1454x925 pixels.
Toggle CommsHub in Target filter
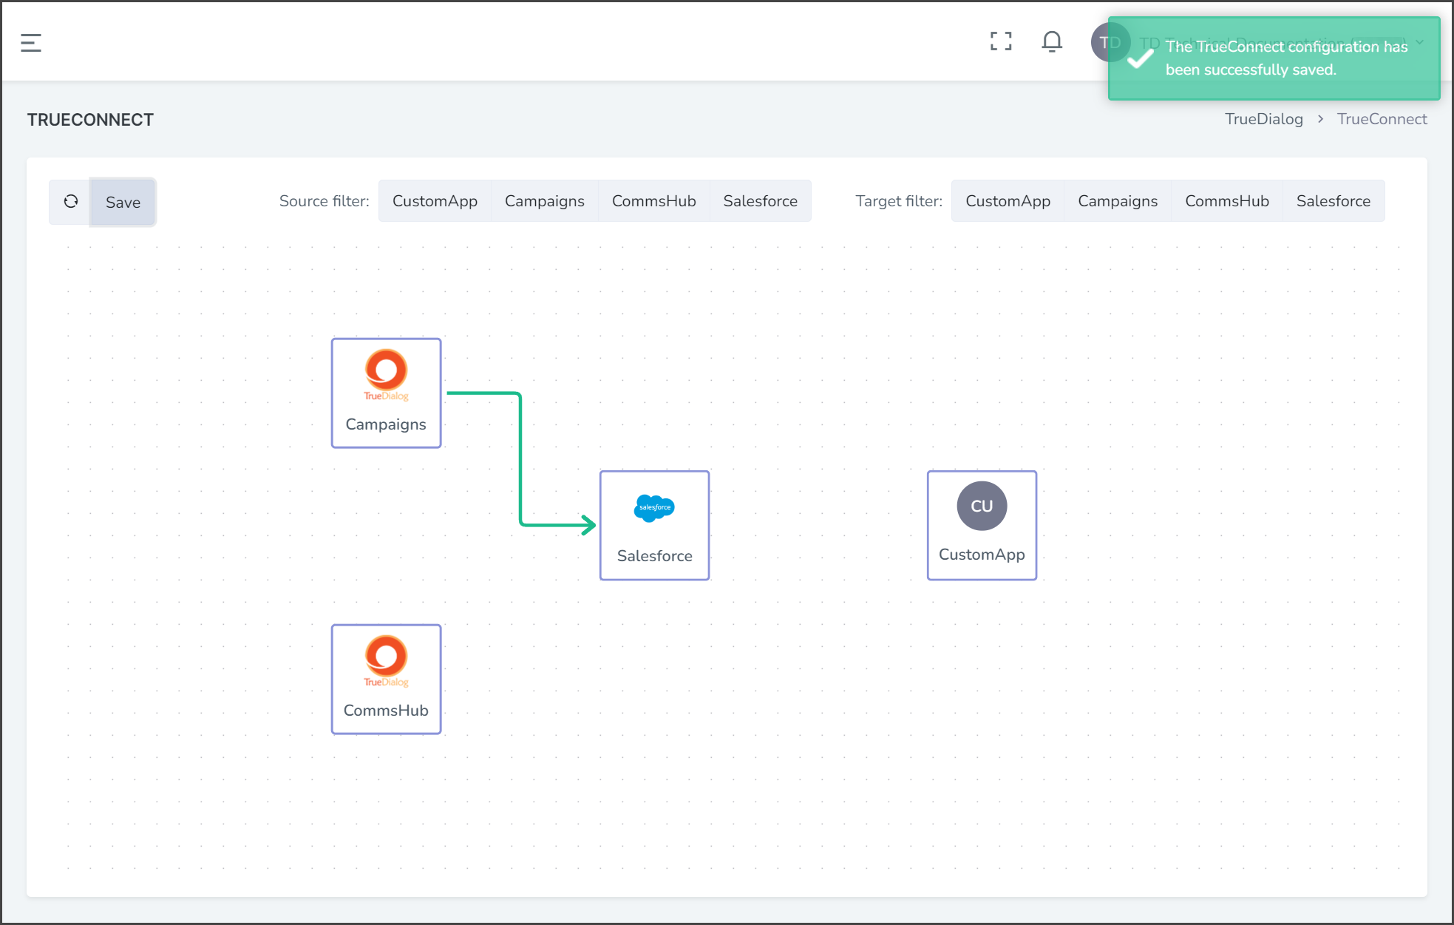coord(1227,200)
